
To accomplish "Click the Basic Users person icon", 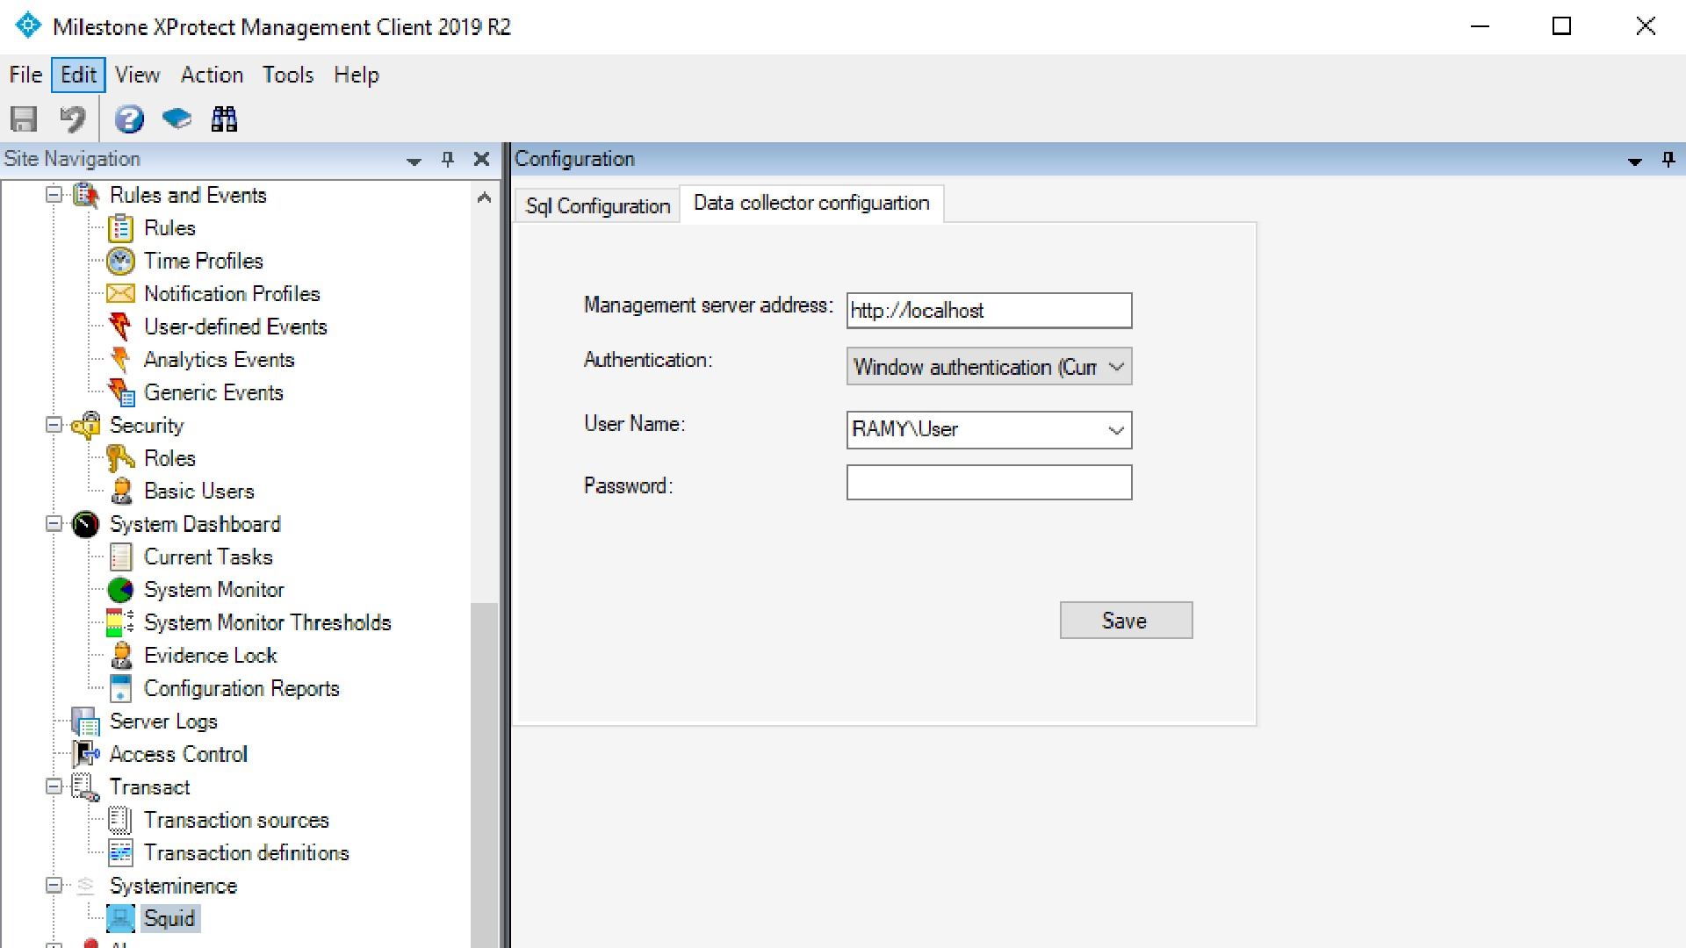I will pyautogui.click(x=121, y=492).
